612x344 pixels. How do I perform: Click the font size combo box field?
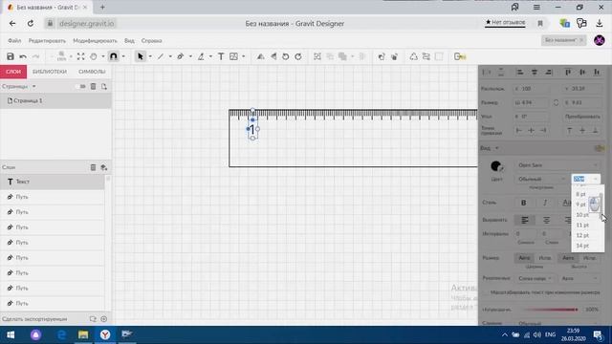click(585, 179)
